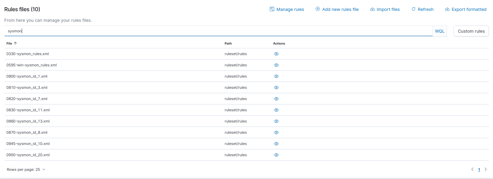View content of 0810-sysmon_id_3.xml
This screenshot has width=493, height=179.
[x=276, y=87]
